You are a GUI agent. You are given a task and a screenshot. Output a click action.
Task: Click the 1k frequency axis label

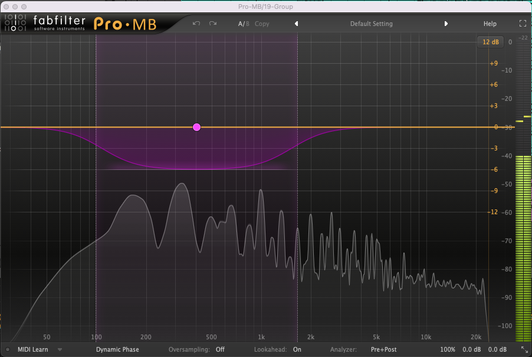coord(261,337)
